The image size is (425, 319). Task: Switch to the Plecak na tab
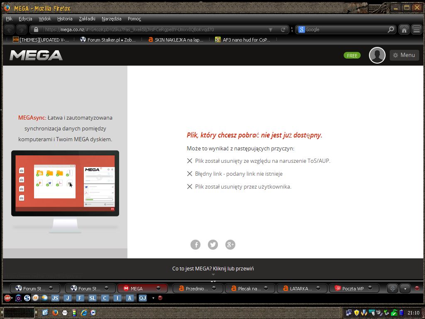pos(249,288)
